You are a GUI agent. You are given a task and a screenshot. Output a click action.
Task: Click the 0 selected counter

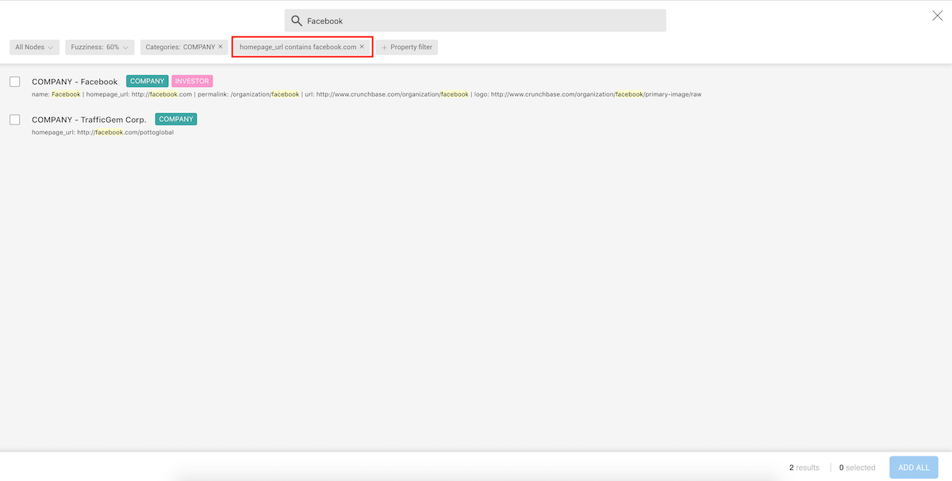[x=857, y=468]
